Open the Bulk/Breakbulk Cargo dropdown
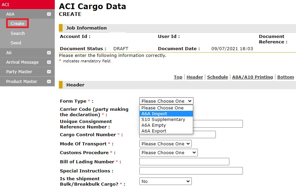This screenshot has height=187, width=296. point(165,182)
